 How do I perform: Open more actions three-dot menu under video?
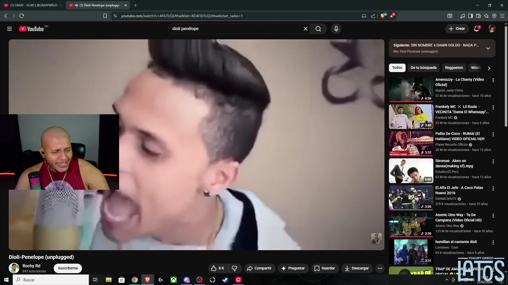380,268
